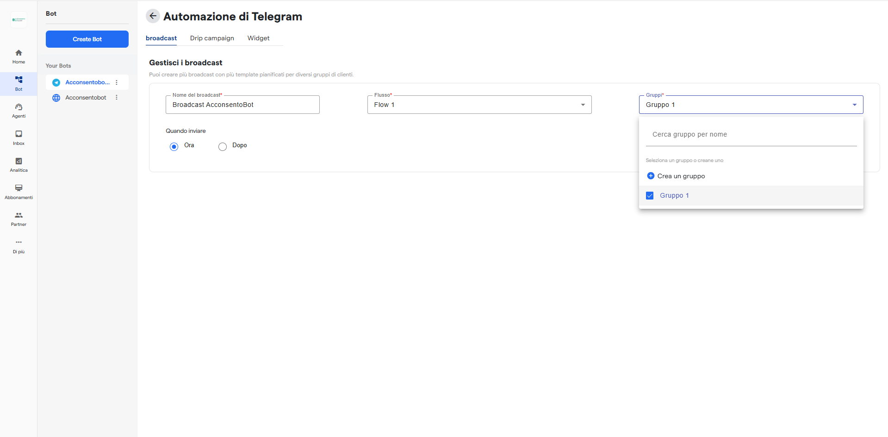Open options menu for web Acconsentobot
The height and width of the screenshot is (437, 888).
click(x=117, y=98)
